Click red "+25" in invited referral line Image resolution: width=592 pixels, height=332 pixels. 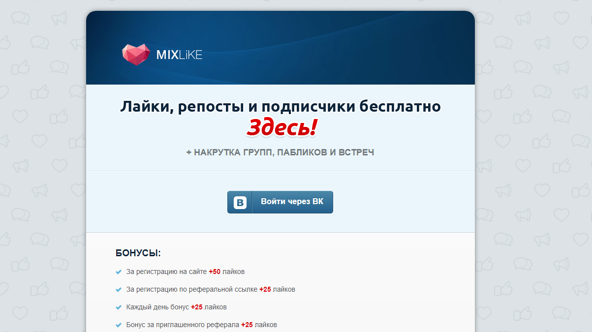247,325
